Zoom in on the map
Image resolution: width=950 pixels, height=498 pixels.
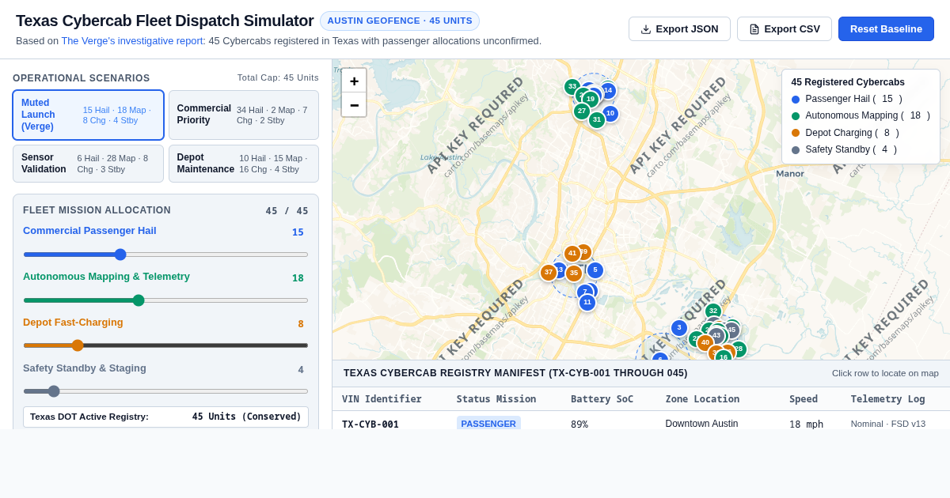coord(354,81)
